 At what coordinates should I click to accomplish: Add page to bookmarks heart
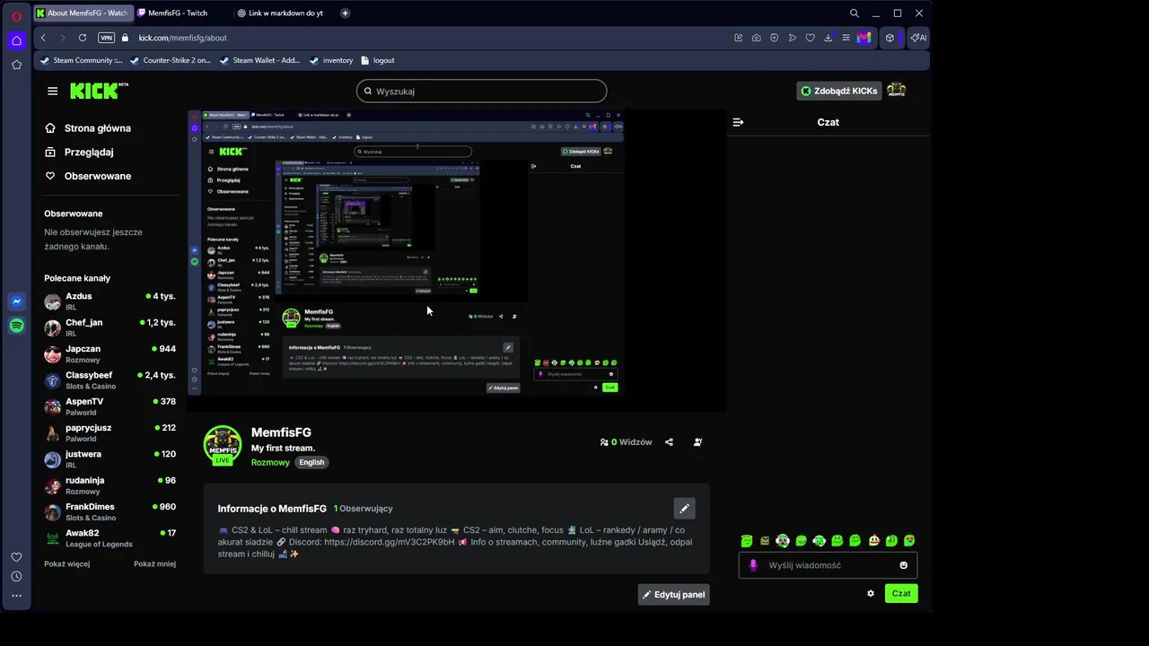point(810,38)
